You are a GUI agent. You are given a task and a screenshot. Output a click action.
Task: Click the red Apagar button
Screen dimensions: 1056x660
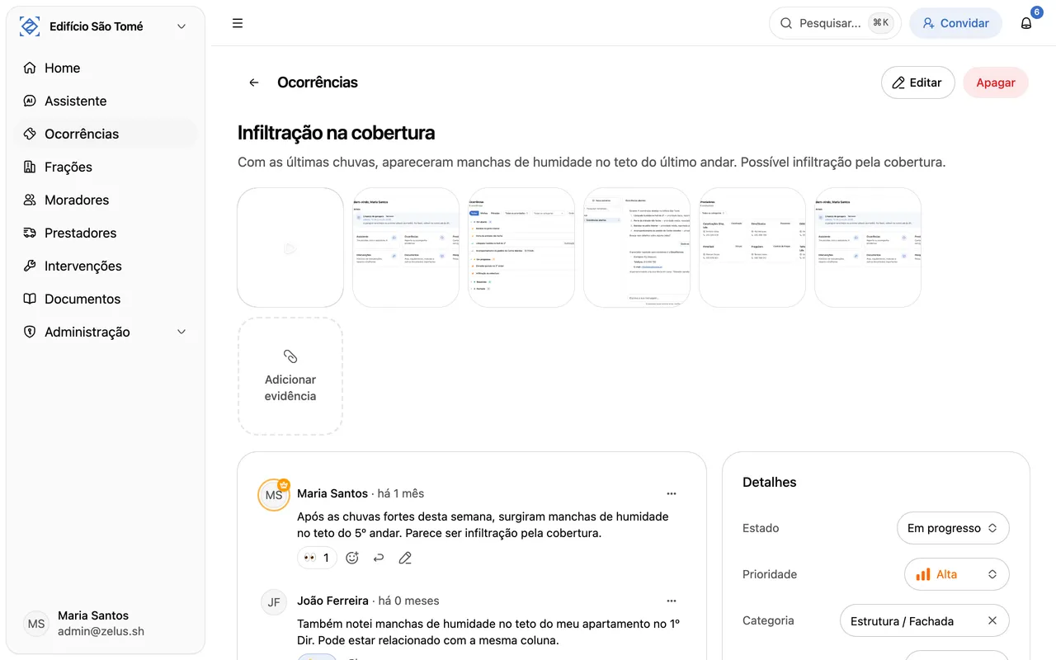click(x=996, y=82)
